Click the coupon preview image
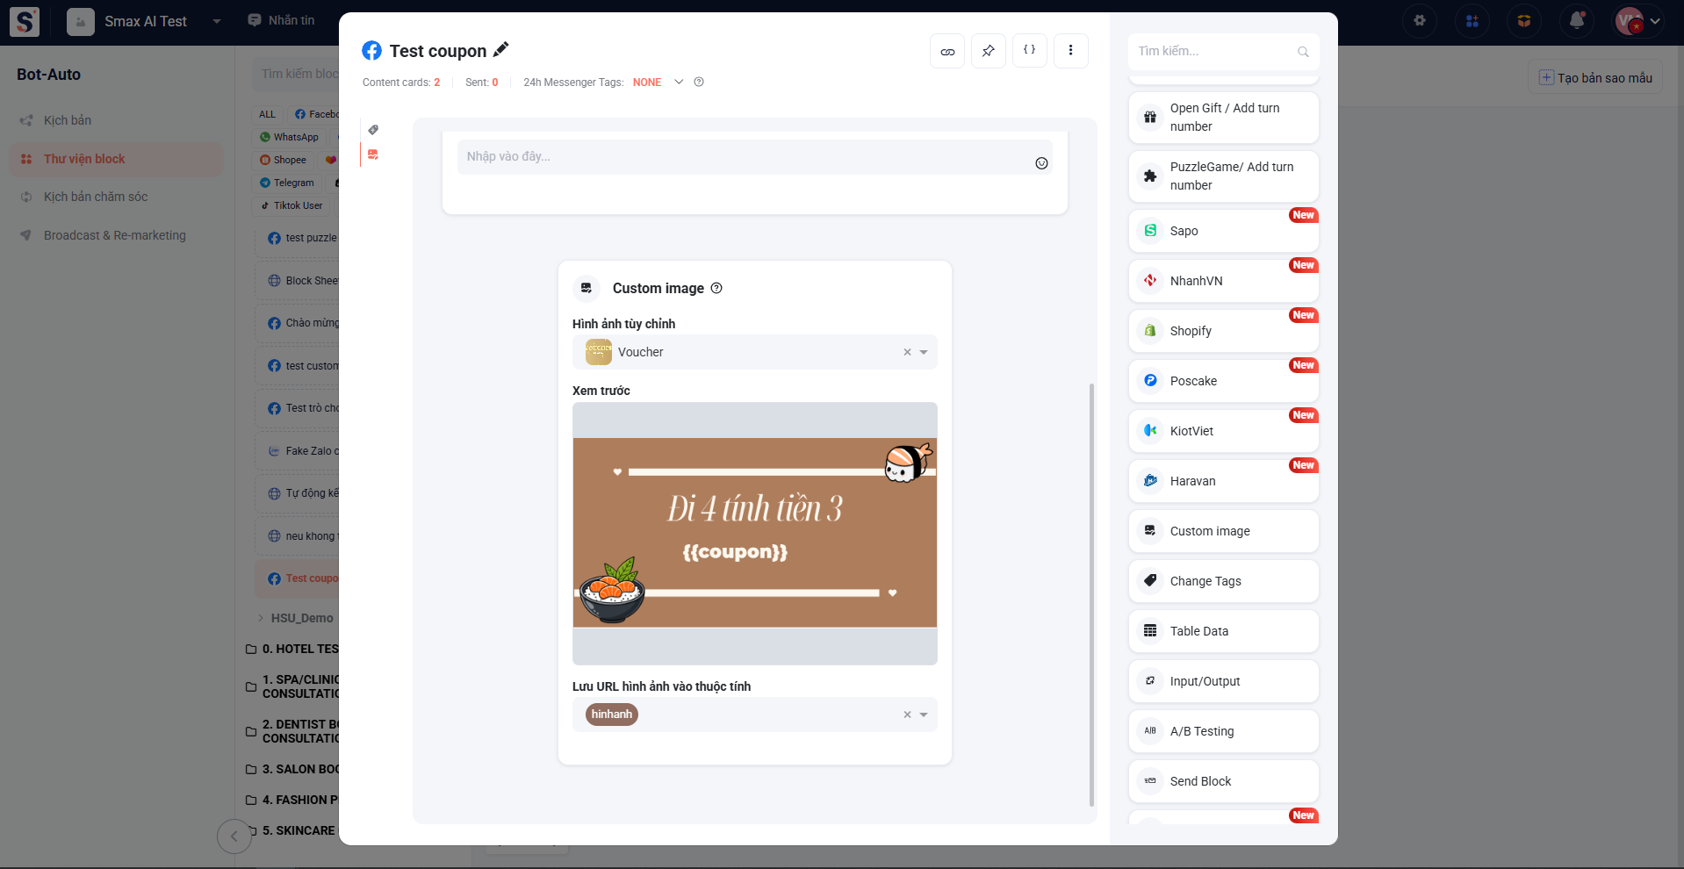Screen dimensions: 1684x869 pyautogui.click(x=754, y=533)
